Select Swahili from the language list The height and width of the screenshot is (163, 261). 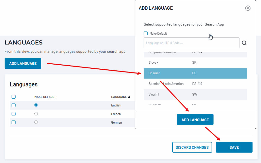tap(195, 94)
